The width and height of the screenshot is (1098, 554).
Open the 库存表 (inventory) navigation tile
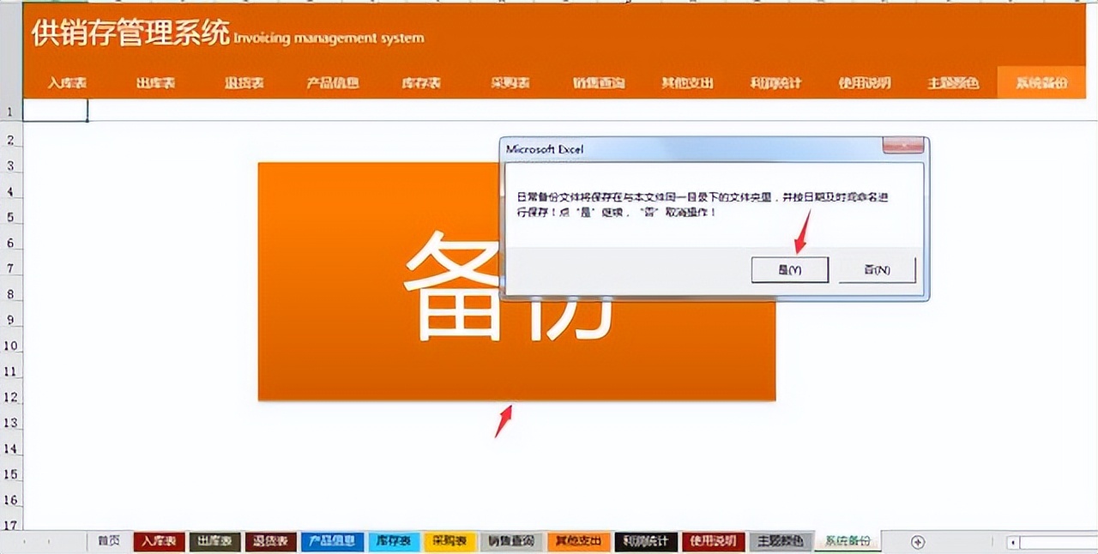pos(422,83)
